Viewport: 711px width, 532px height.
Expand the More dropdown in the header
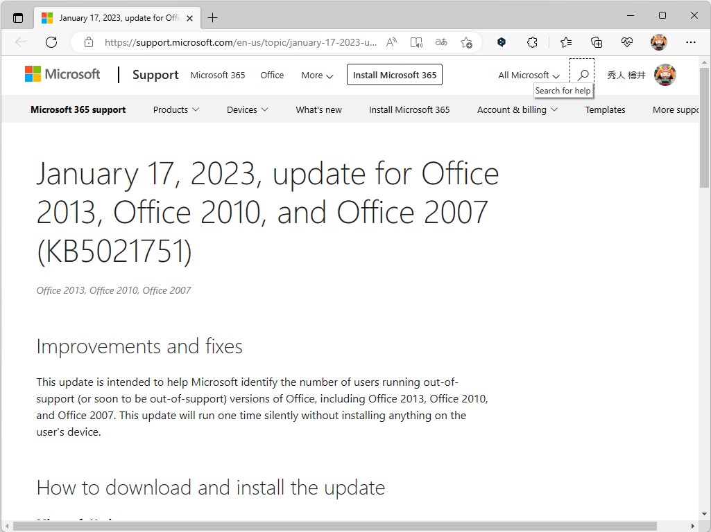coord(318,76)
